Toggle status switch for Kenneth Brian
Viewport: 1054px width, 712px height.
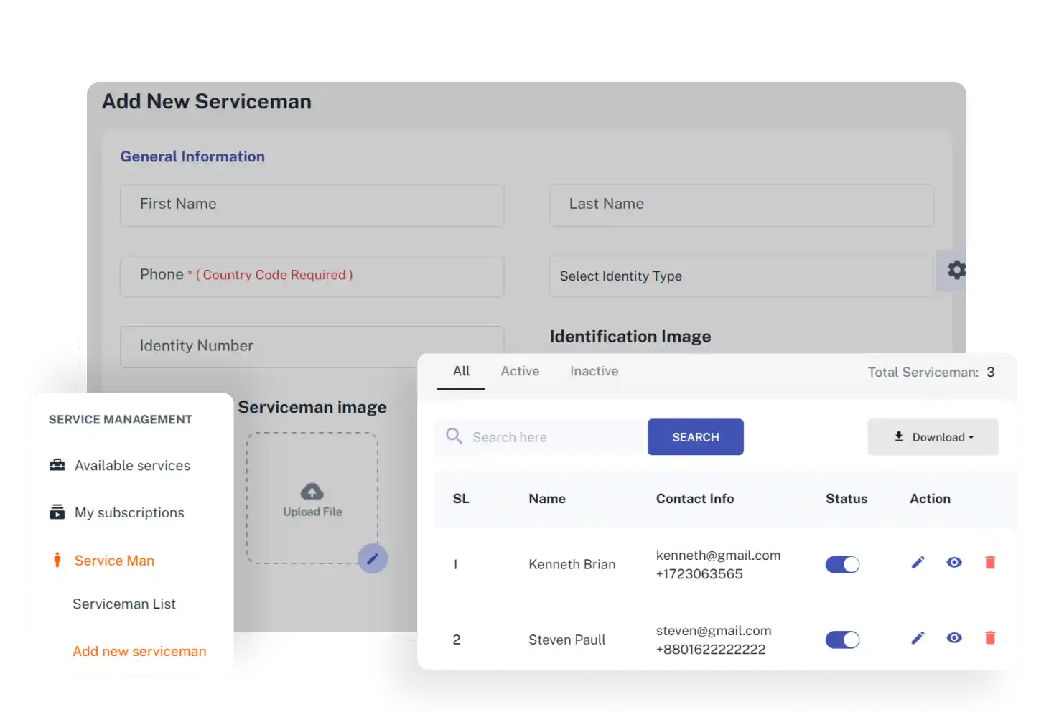[x=842, y=565]
